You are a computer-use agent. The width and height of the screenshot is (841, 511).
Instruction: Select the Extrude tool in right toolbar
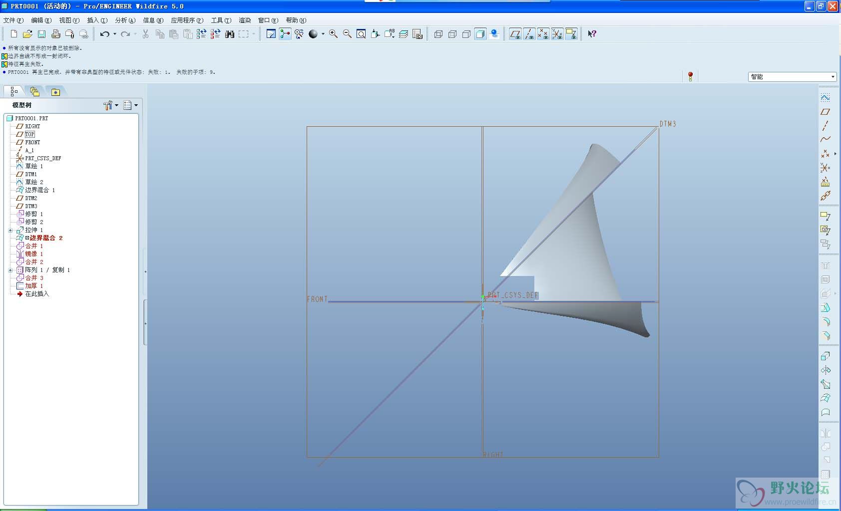pyautogui.click(x=826, y=356)
